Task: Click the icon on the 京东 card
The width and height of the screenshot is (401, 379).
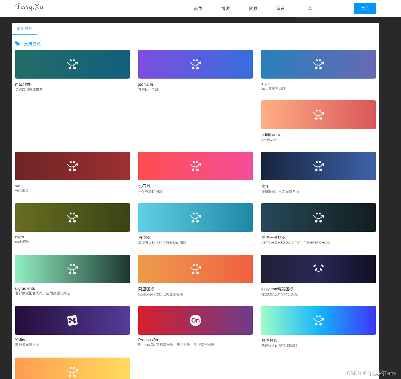Action: (319, 166)
